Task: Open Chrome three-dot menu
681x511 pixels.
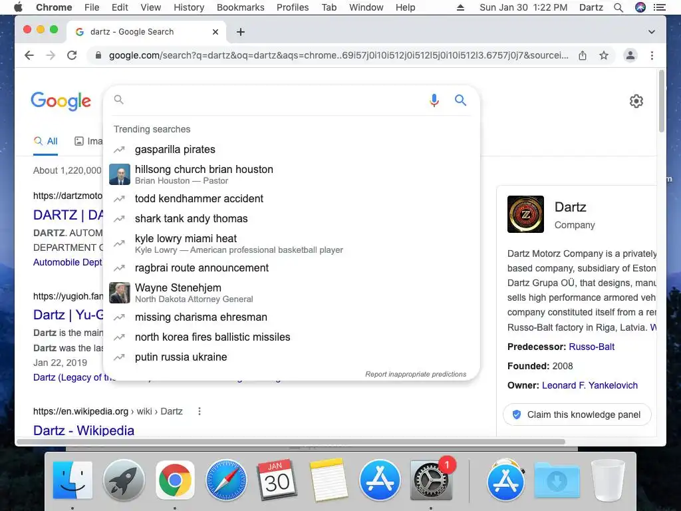Action: (652, 55)
